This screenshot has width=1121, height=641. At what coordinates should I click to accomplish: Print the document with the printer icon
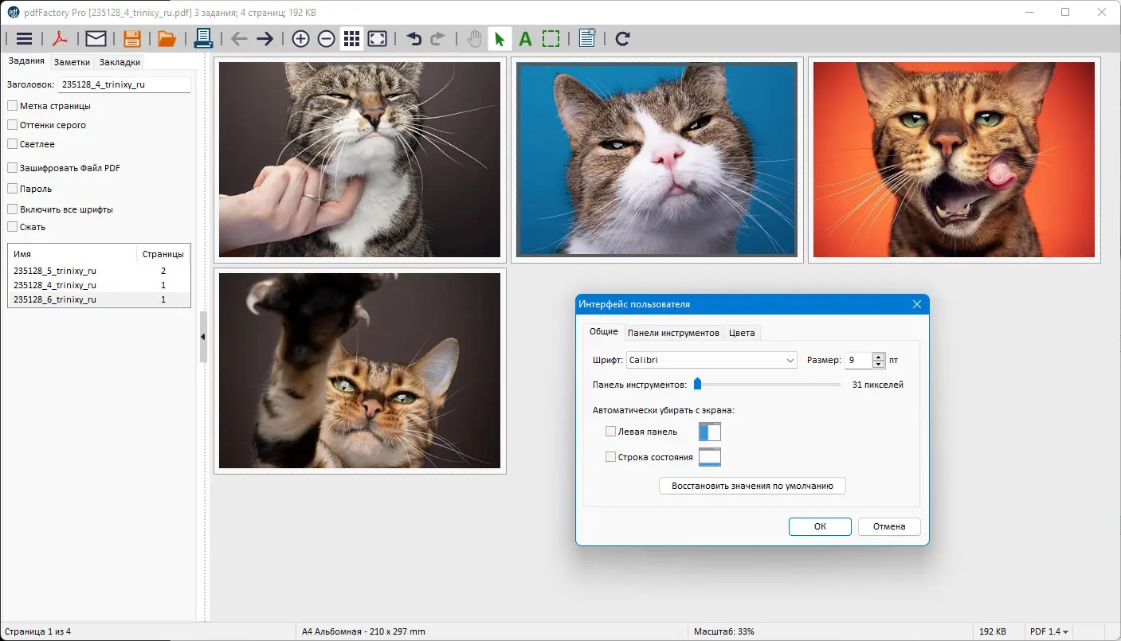pos(203,38)
